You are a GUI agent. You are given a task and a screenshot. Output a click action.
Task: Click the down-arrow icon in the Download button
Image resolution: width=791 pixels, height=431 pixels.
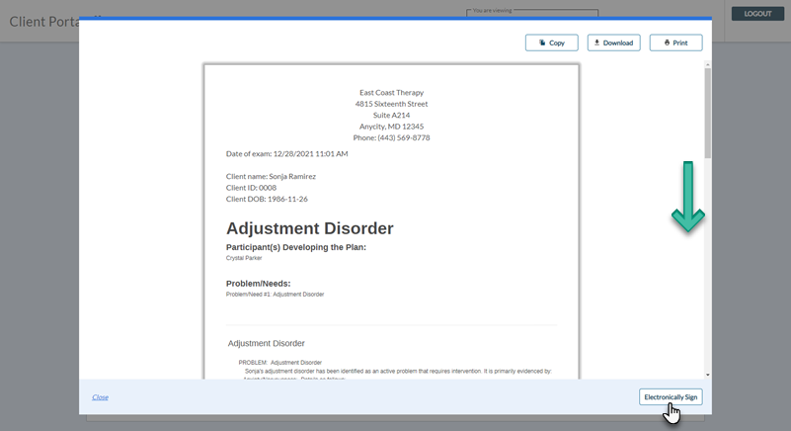click(596, 43)
